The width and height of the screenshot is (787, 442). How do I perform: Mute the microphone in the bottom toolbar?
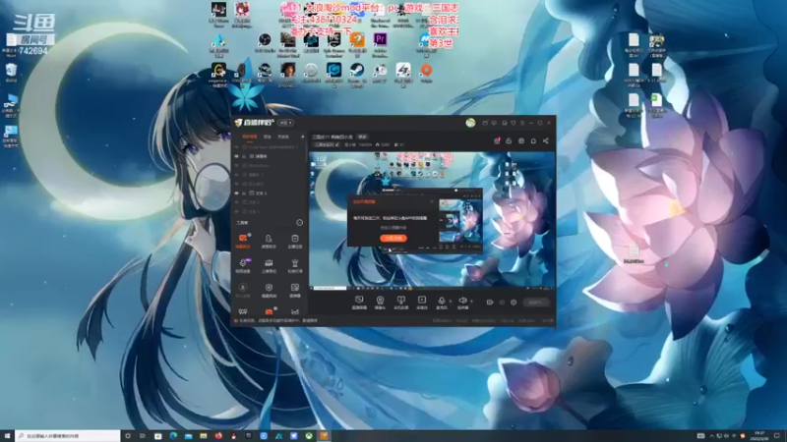442,302
